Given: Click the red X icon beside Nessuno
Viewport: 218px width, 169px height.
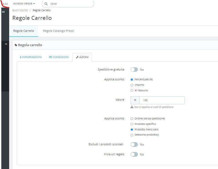Looking at the screenshot, I should click(136, 90).
